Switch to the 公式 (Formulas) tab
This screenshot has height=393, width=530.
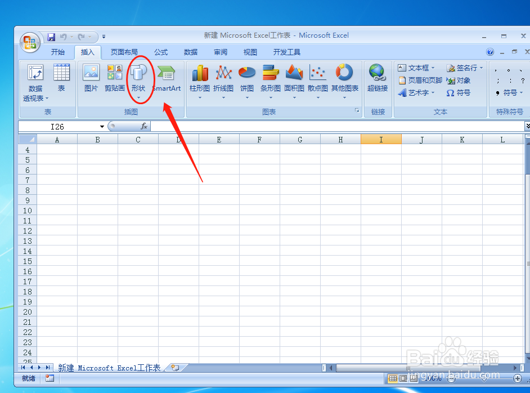click(161, 52)
